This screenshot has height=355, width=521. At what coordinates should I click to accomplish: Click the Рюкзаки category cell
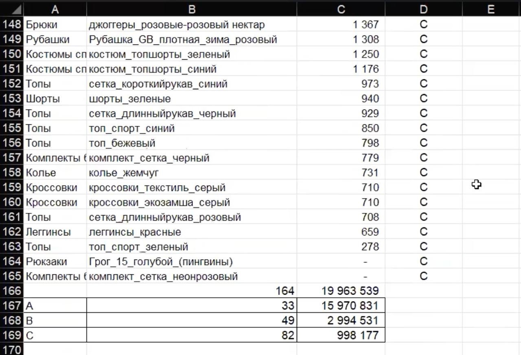pyautogui.click(x=55, y=262)
